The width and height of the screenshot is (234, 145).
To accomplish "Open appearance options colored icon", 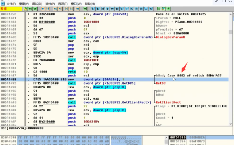I will (x=164, y=9).
